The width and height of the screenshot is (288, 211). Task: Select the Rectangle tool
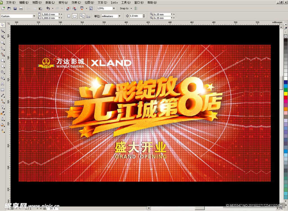click(x=3, y=60)
